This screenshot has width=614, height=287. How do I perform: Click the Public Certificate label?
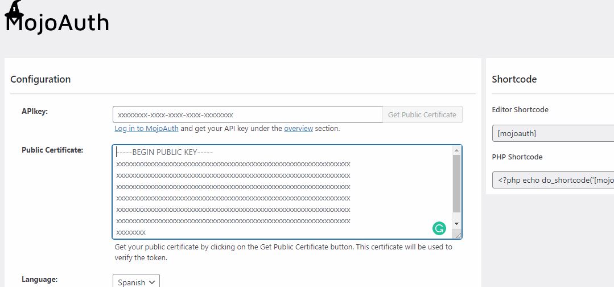coord(52,150)
